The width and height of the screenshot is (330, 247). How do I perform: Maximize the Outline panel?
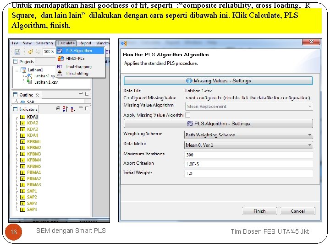click(87, 94)
